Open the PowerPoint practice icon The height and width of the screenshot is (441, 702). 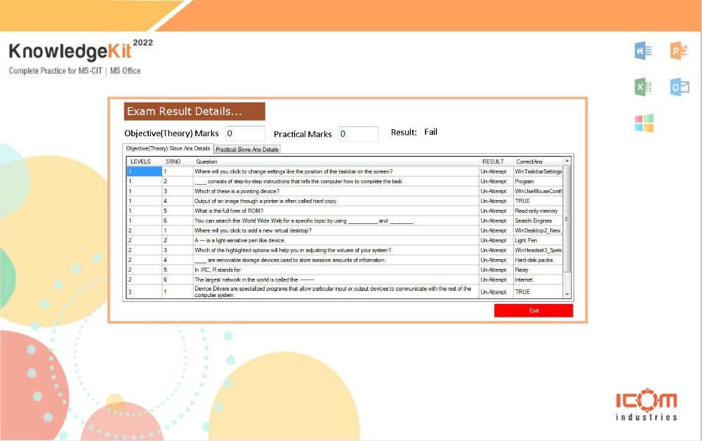(679, 51)
